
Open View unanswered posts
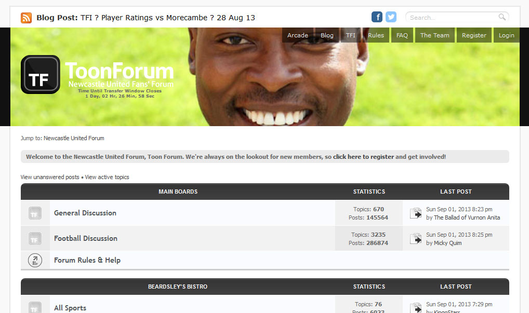[x=50, y=177]
